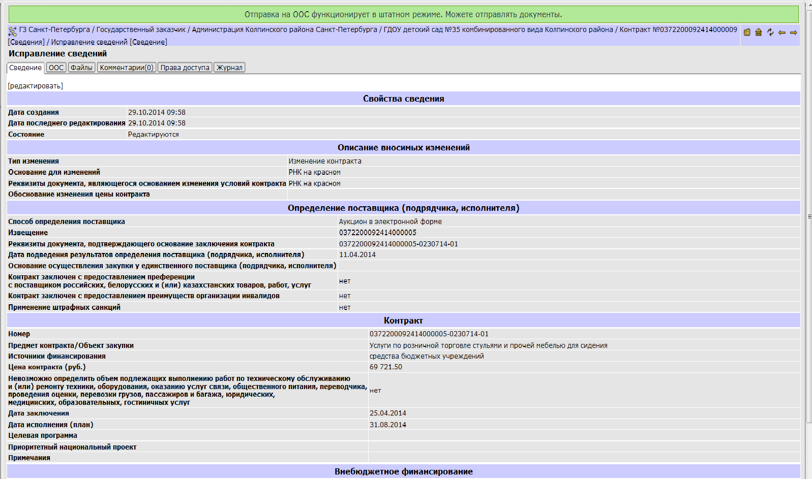812x479 pixels.
Task: Click the green ООС status notification banner
Action: [x=404, y=14]
